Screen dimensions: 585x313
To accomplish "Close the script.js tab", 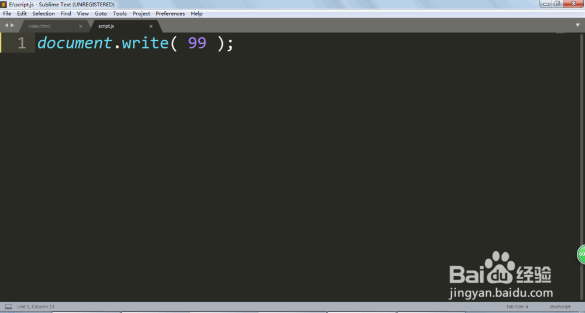I will click(x=151, y=26).
